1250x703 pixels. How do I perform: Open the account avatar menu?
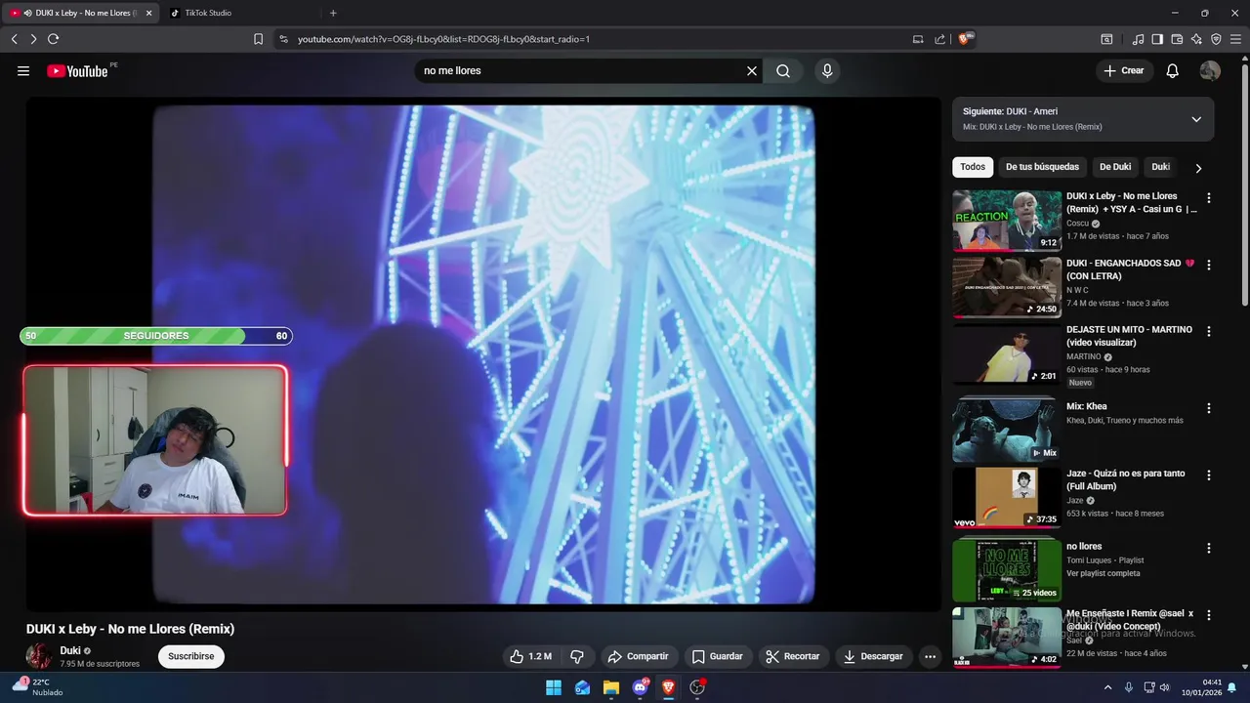click(1210, 70)
